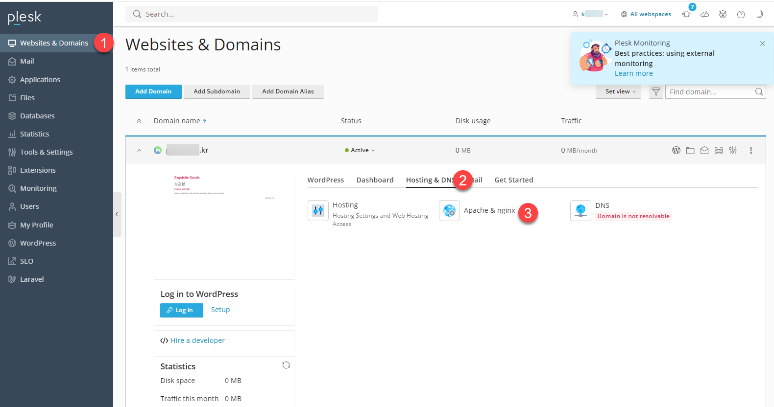Screen dimensions: 774x407
Task: Click the domain favicon next to .kr
Action: click(158, 150)
